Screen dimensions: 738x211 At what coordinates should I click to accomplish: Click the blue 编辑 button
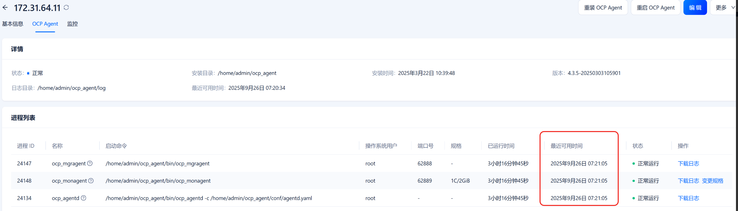pyautogui.click(x=695, y=7)
